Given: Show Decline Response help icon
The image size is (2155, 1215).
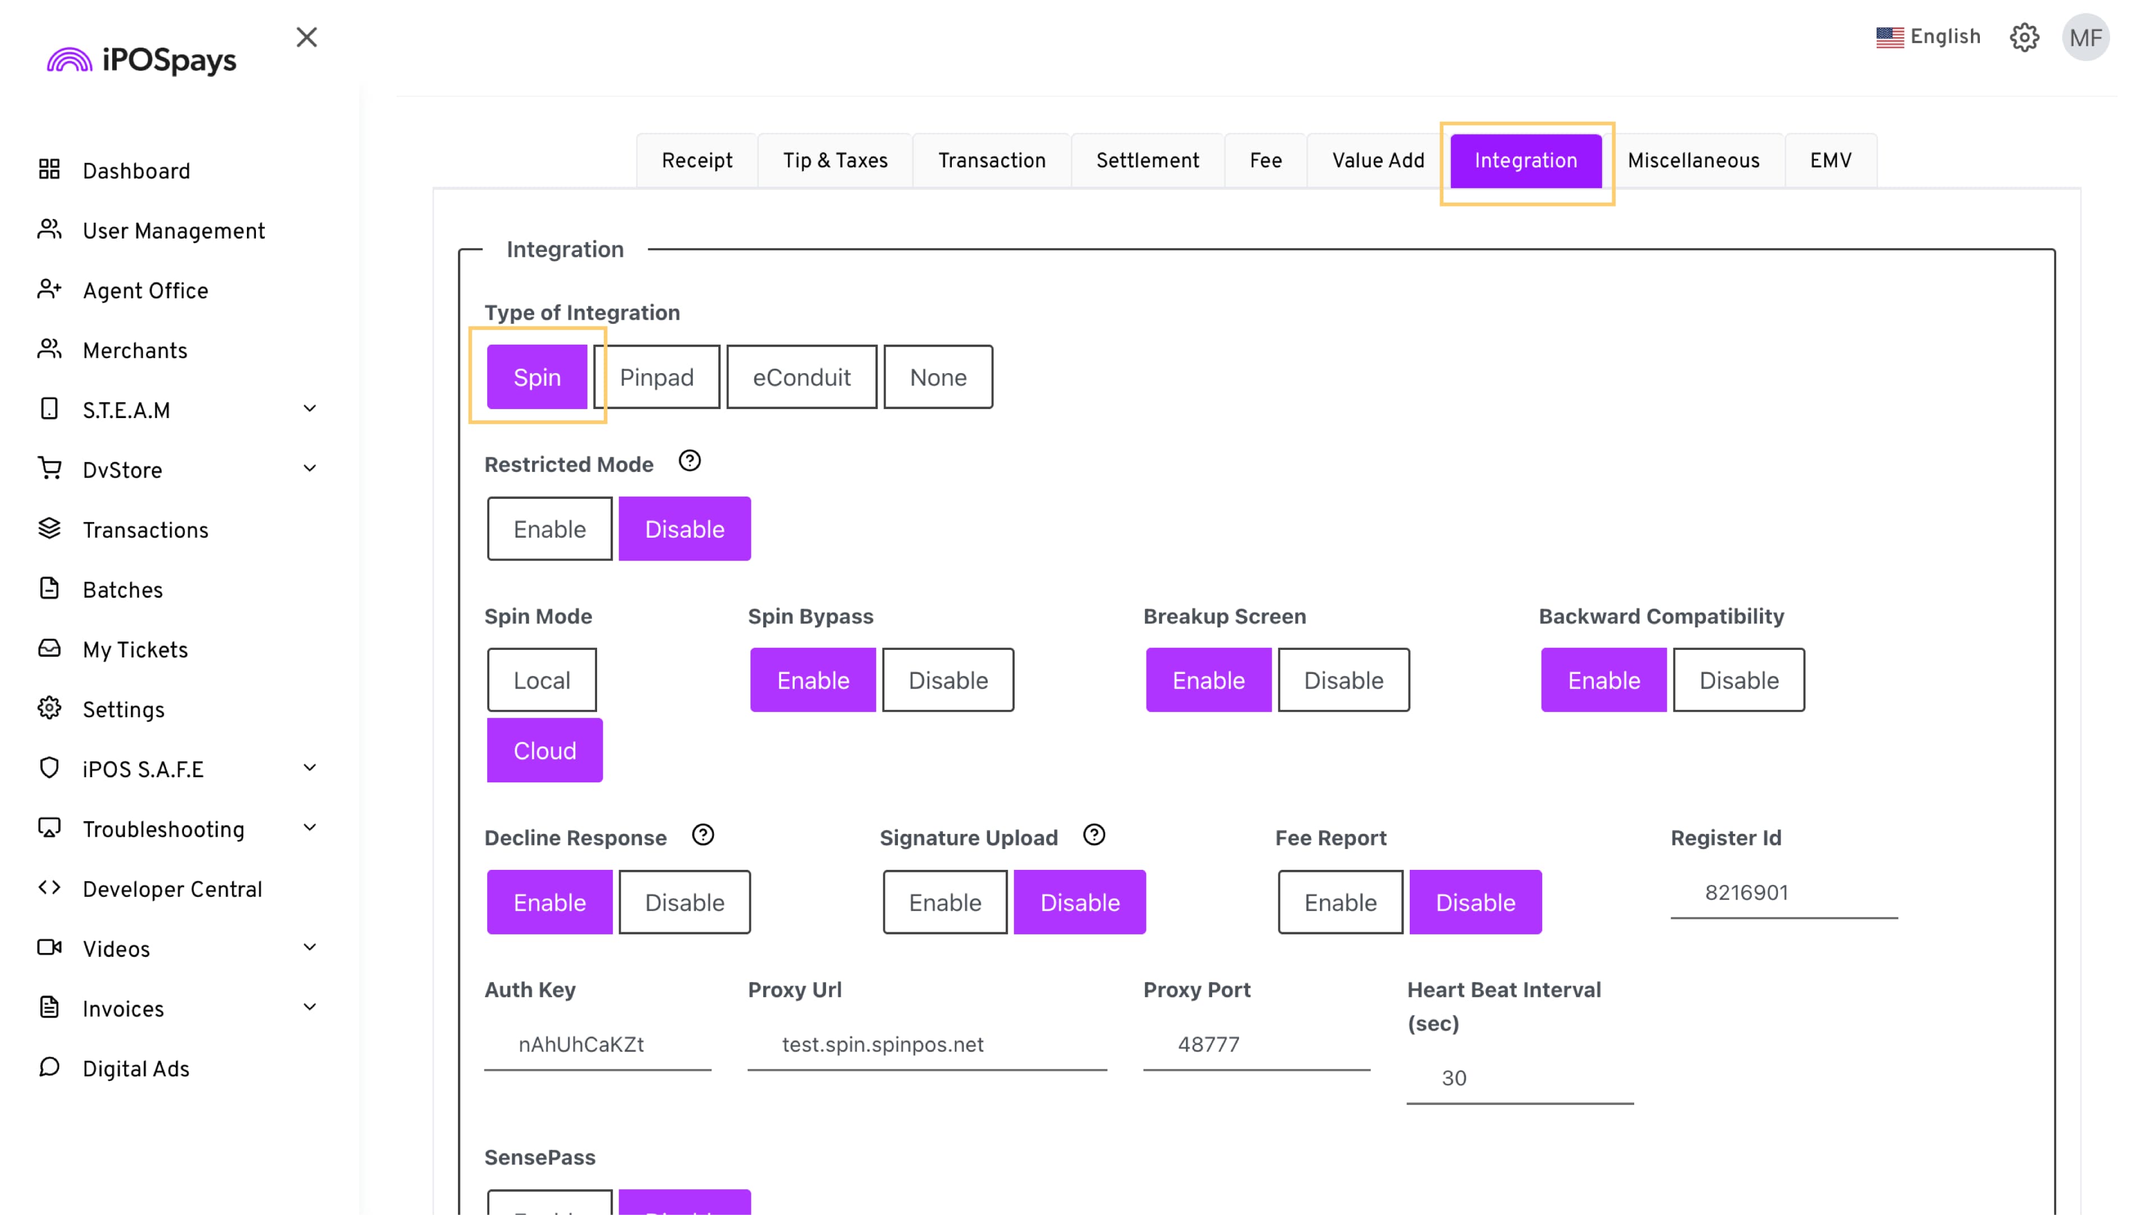Looking at the screenshot, I should pyautogui.click(x=703, y=835).
